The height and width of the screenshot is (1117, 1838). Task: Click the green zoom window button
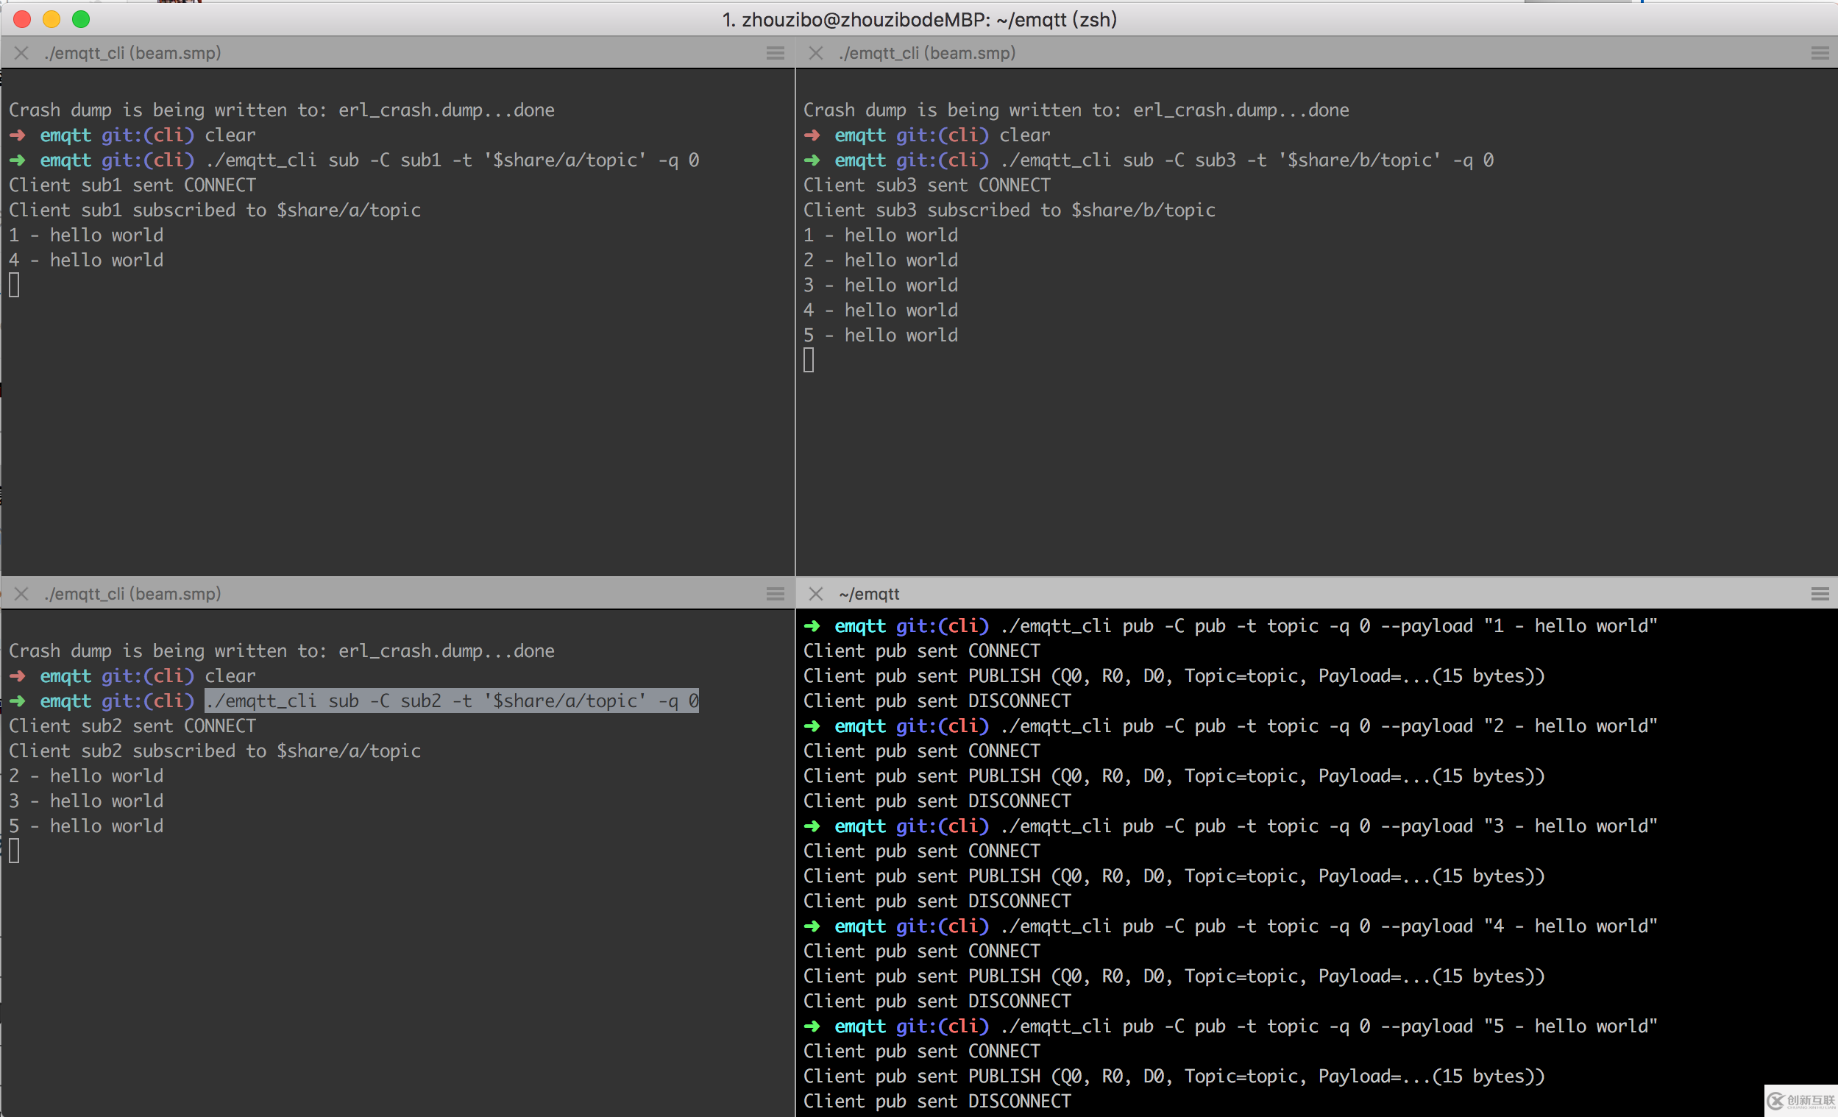click(82, 19)
